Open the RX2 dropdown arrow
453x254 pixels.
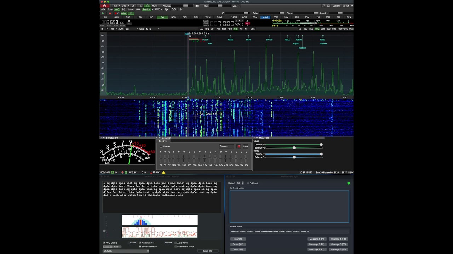pyautogui.click(x=119, y=6)
